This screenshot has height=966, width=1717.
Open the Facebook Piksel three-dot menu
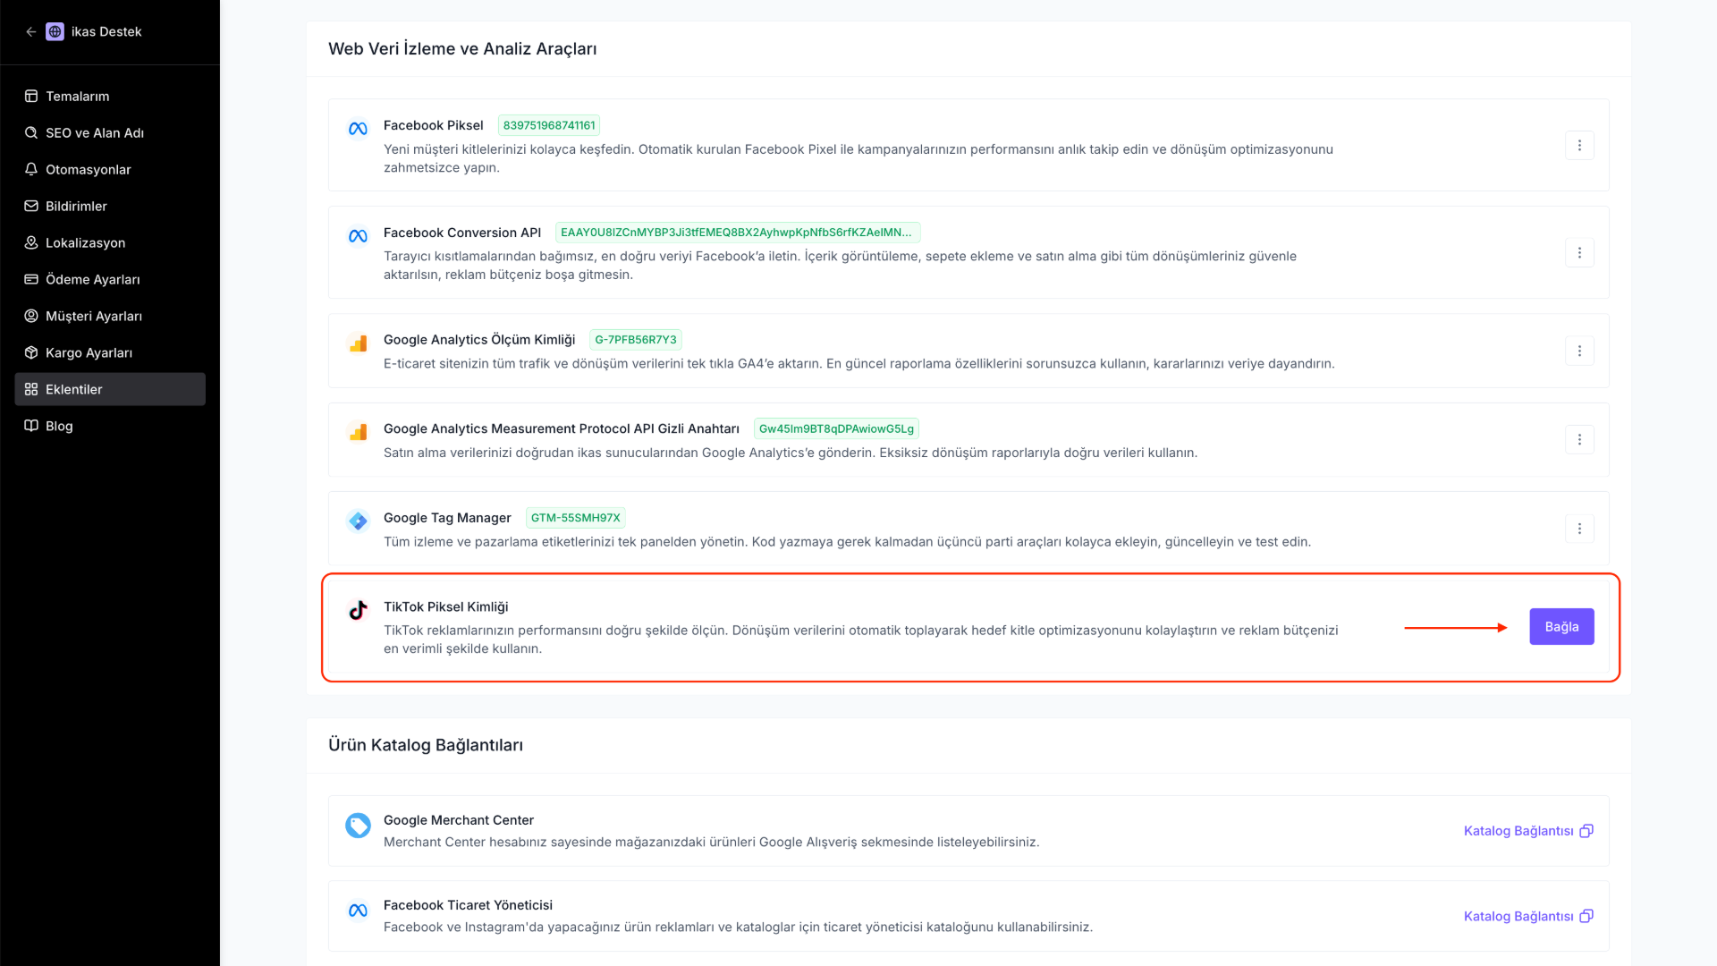(x=1579, y=145)
